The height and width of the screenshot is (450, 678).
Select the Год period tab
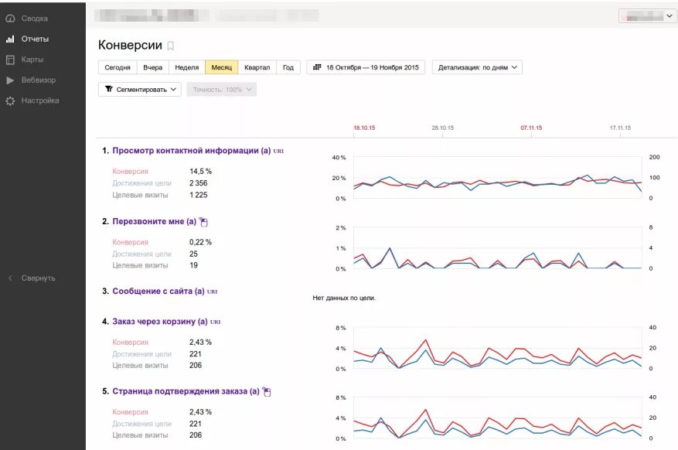pos(288,67)
